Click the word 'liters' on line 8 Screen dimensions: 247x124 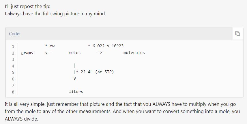tap(76, 91)
